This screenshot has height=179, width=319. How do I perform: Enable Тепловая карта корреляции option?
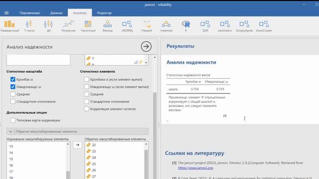pos(13,120)
